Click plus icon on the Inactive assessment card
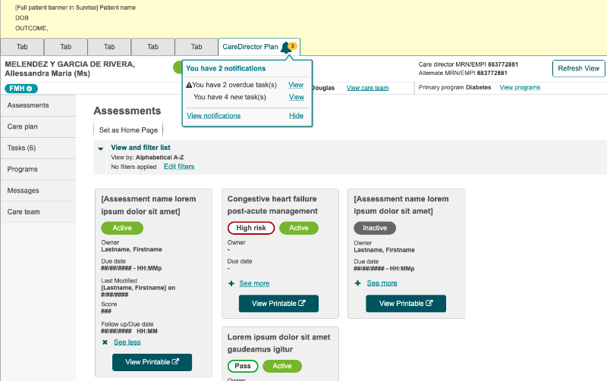The image size is (607, 381). (x=358, y=283)
